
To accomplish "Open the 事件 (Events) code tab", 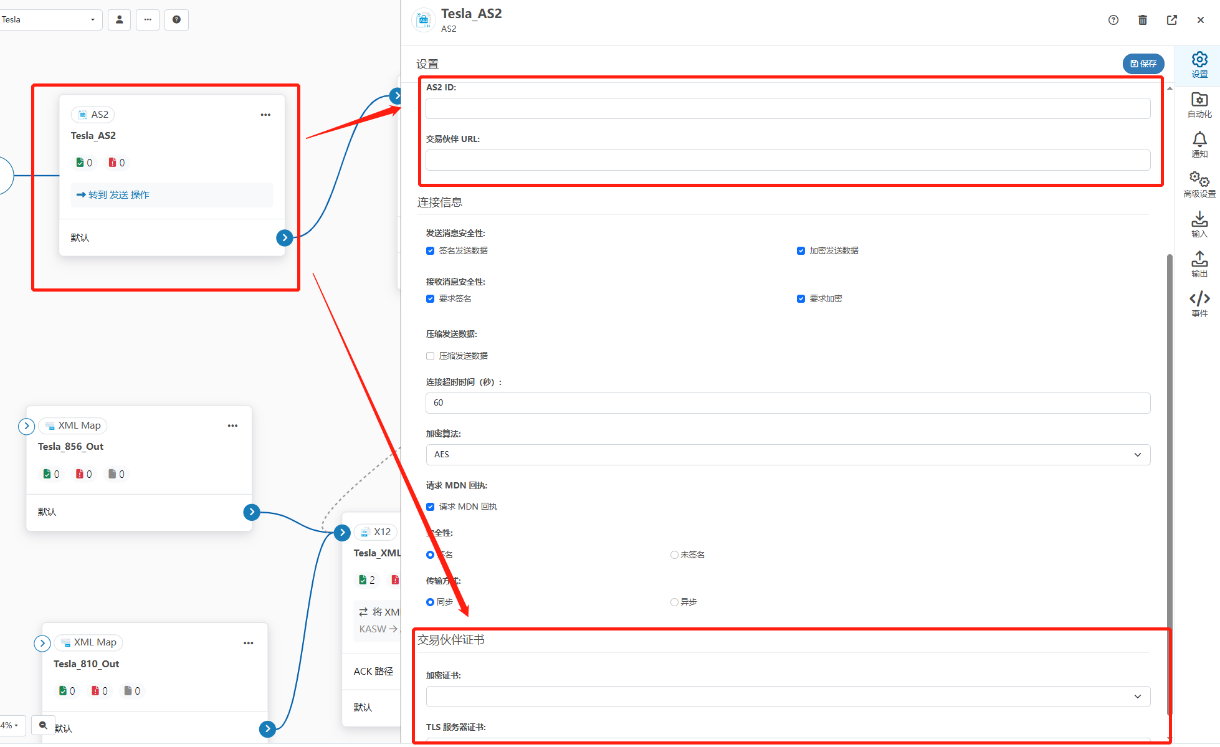I will (1199, 304).
